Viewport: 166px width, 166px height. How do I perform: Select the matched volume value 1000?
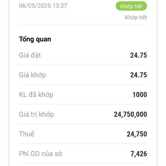(x=140, y=95)
